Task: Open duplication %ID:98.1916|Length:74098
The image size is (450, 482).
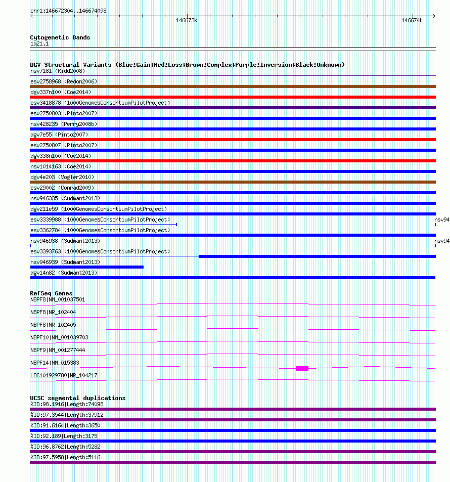Action: pos(67,404)
